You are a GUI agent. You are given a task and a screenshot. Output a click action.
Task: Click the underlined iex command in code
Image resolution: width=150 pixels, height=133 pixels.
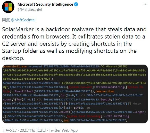(x=66, y=120)
